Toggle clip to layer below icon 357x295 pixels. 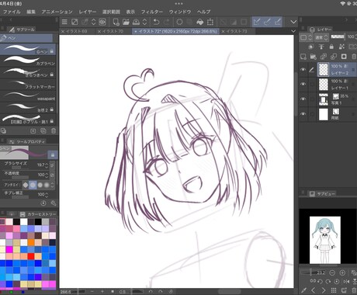311,47
